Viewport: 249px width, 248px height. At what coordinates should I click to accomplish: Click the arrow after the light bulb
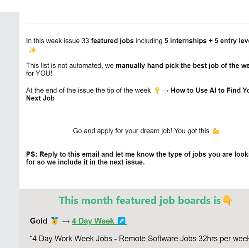tap(166, 90)
